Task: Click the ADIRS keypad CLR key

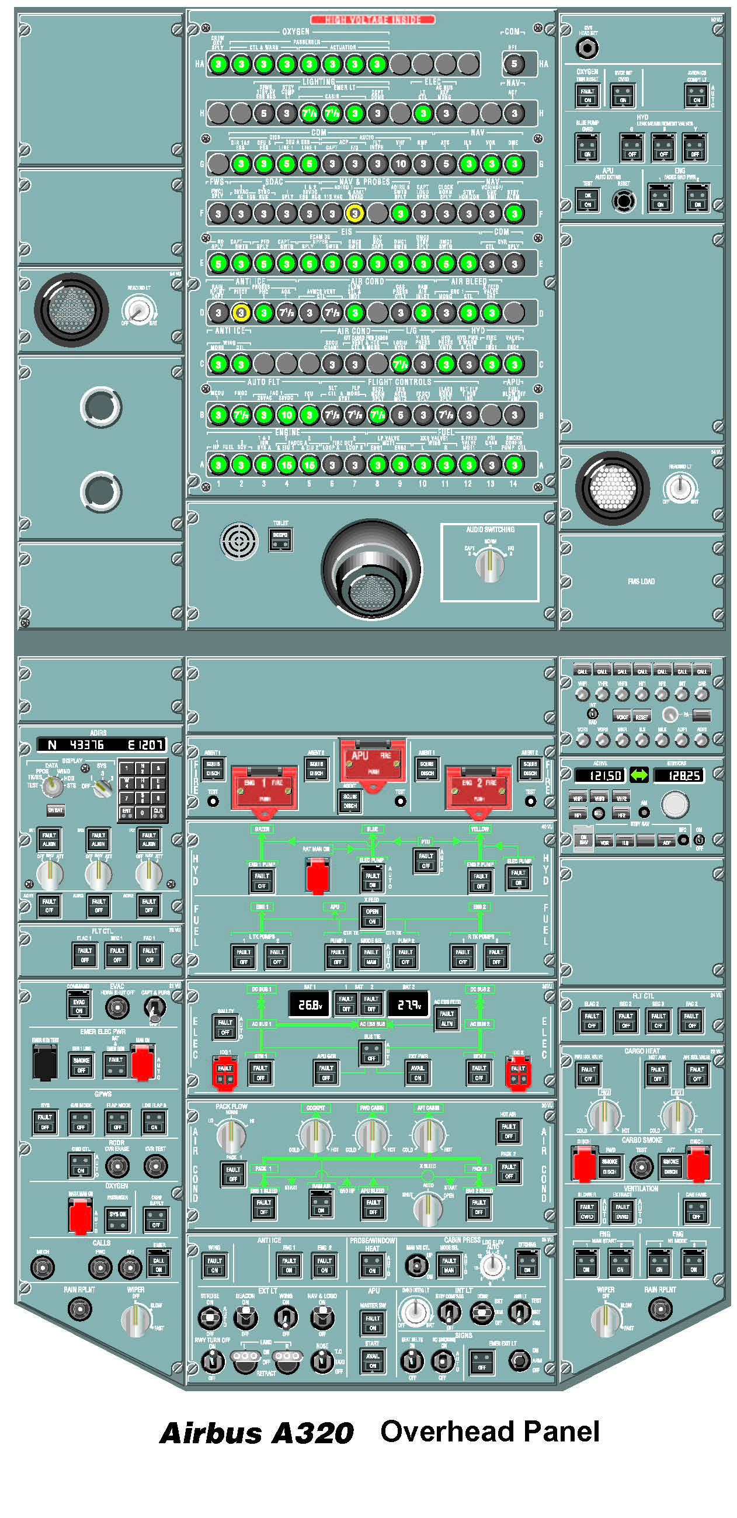Action: [x=158, y=812]
